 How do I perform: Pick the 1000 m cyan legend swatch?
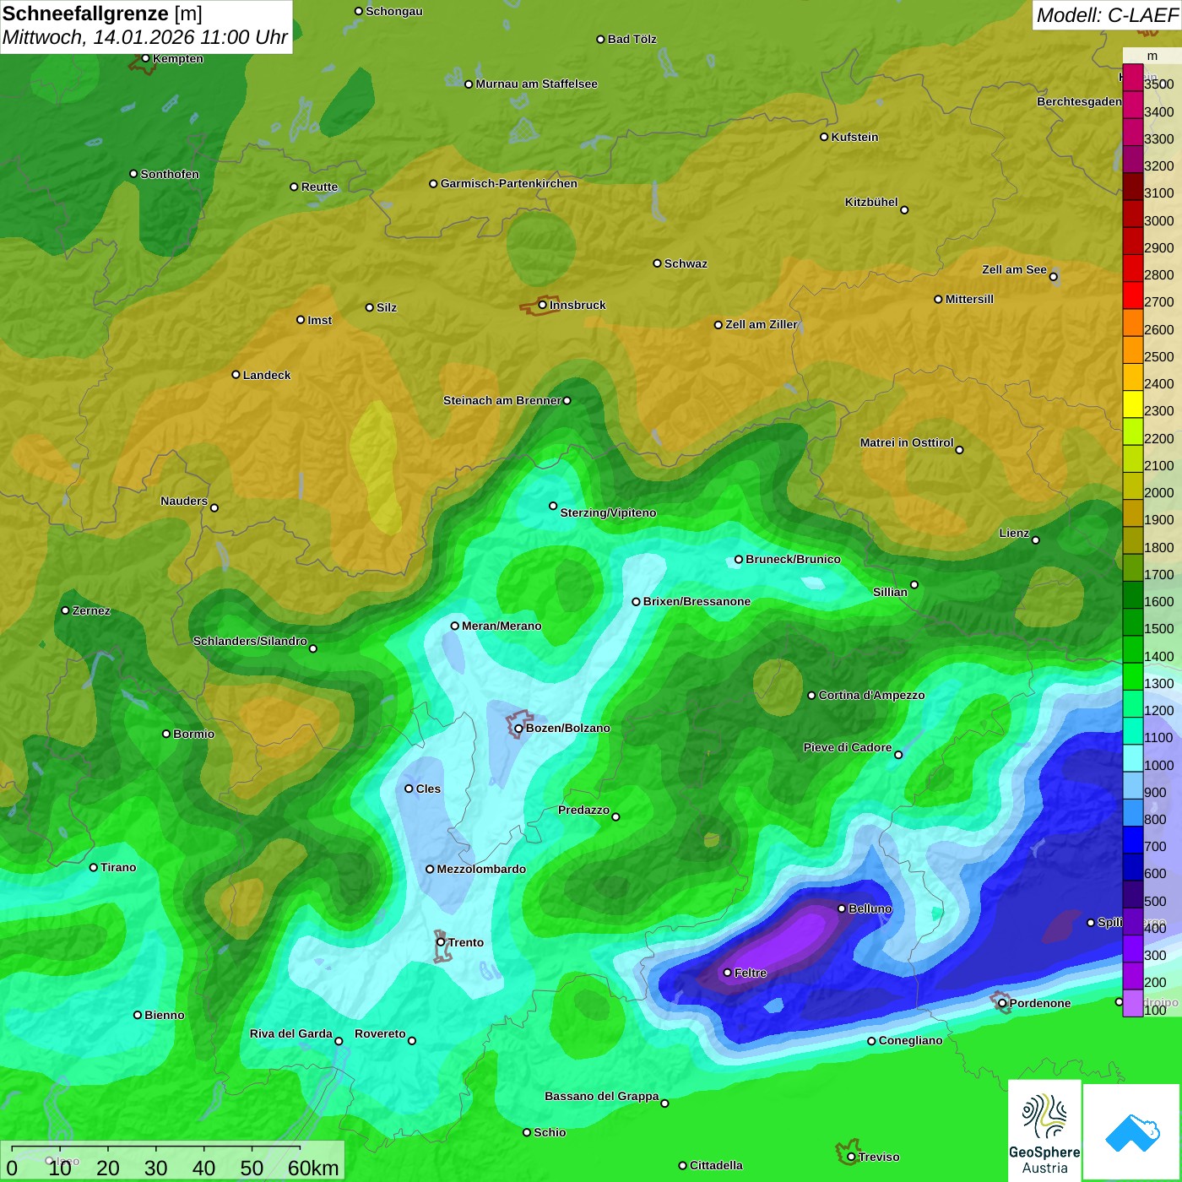1132,757
